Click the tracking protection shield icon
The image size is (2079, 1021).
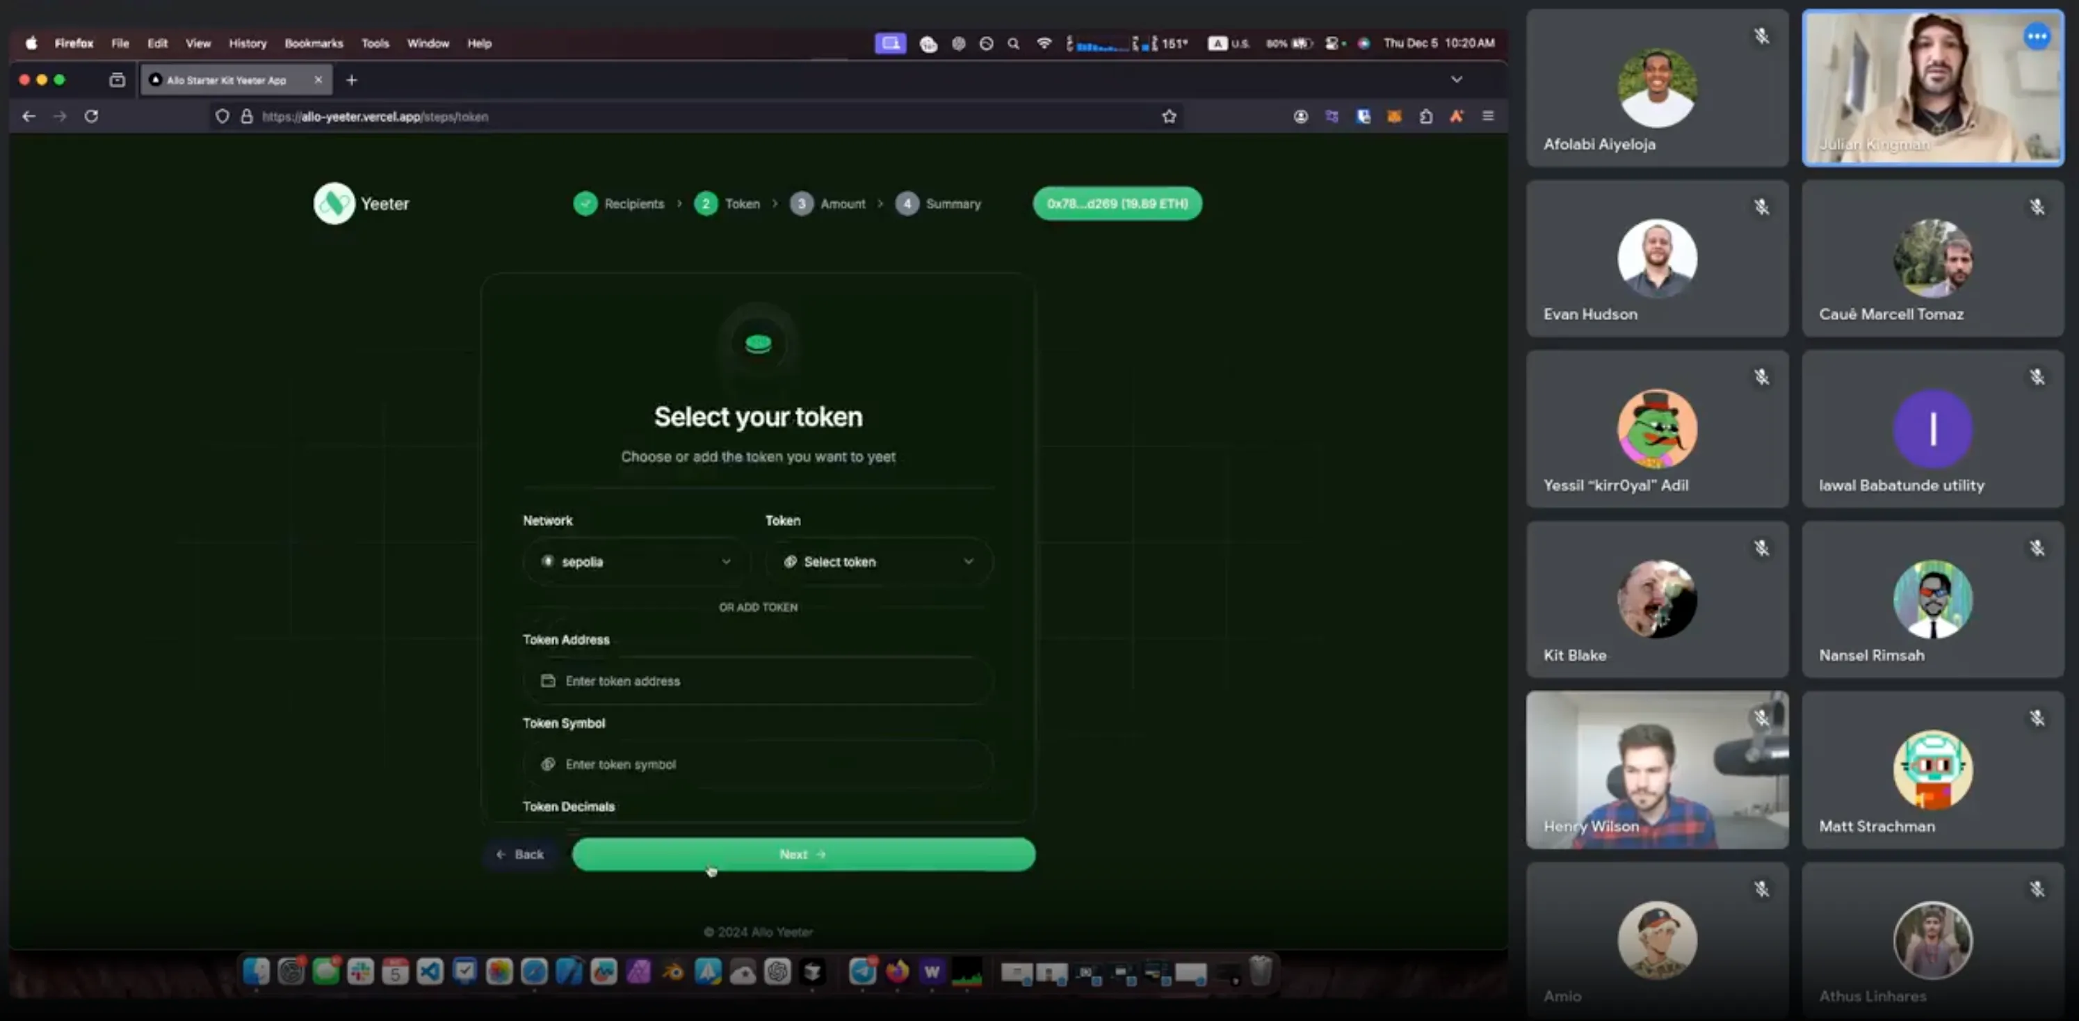(x=222, y=116)
